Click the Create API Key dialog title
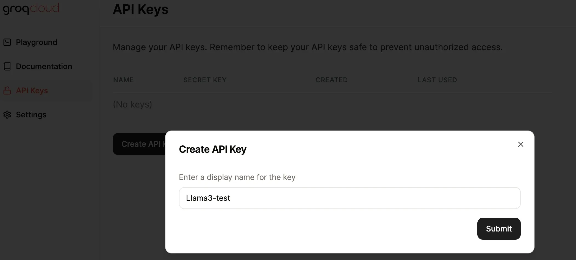The width and height of the screenshot is (576, 260). (212, 149)
